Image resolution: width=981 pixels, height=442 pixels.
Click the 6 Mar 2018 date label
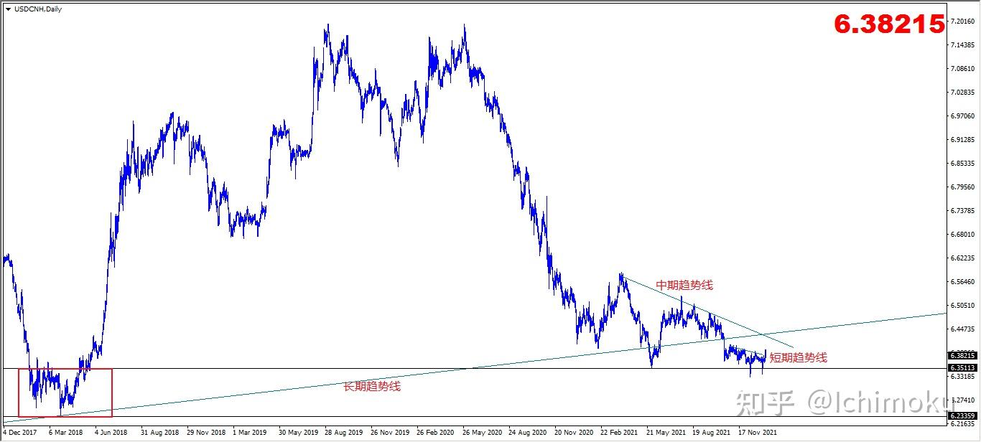(66, 433)
